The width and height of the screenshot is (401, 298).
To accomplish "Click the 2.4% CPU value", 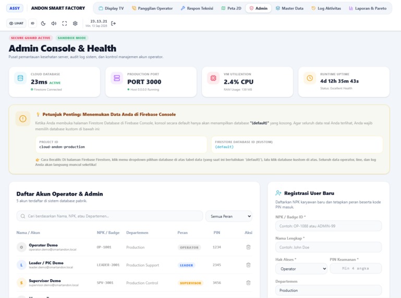I will point(238,82).
